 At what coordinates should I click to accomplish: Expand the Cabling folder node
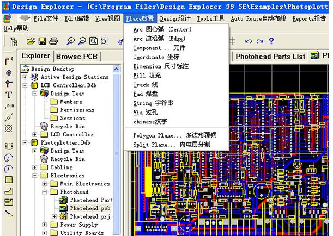(x=35, y=167)
